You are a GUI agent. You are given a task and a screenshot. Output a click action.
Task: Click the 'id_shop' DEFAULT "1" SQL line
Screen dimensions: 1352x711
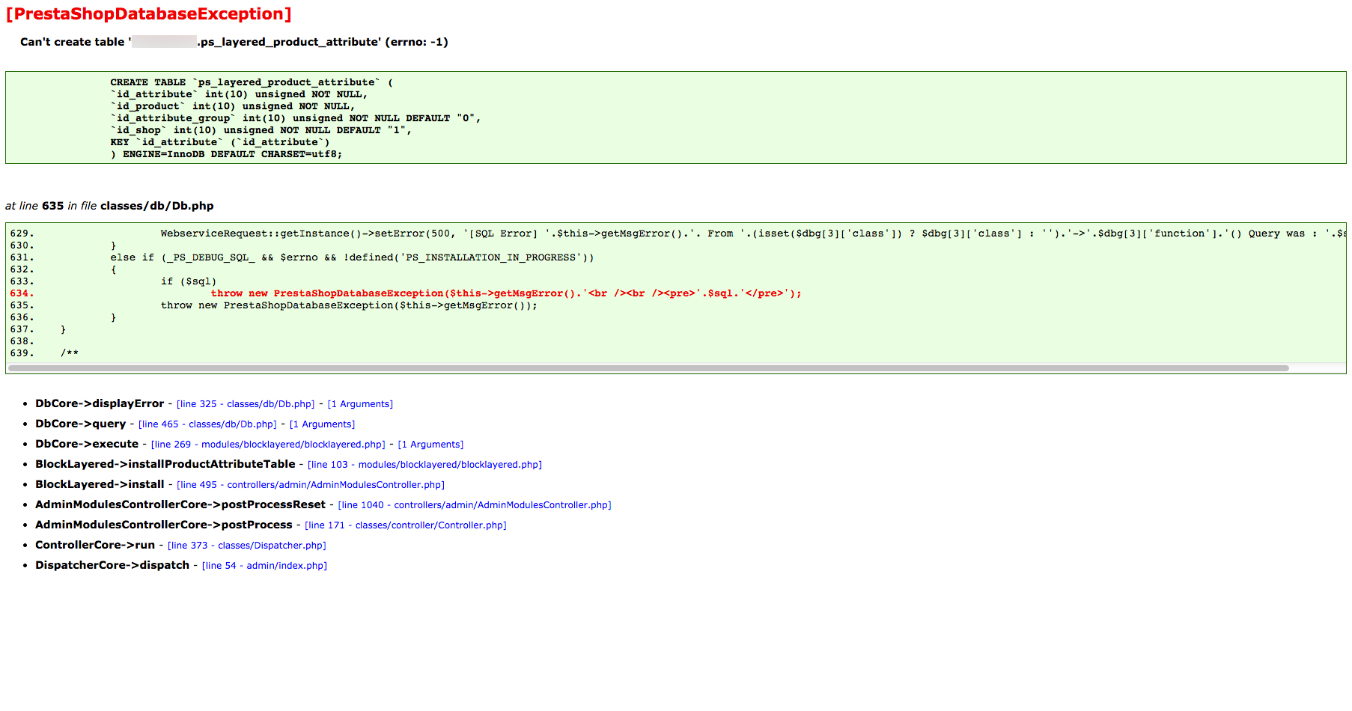coord(261,130)
